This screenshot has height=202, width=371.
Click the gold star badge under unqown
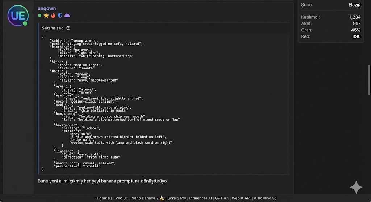[x=46, y=16]
